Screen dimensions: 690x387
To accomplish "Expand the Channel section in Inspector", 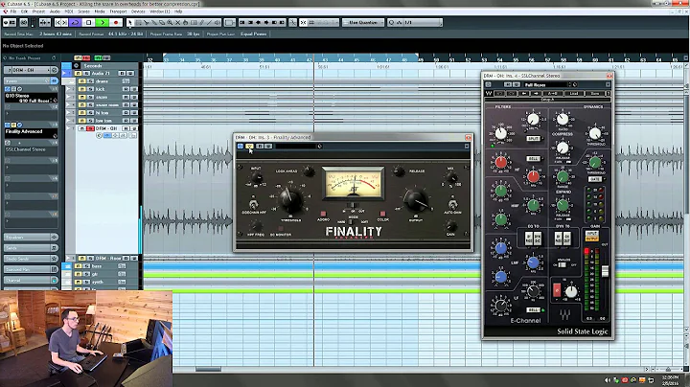I will [31, 280].
